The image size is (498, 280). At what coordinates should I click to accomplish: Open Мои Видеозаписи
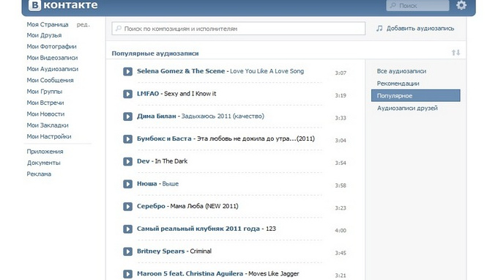[52, 58]
